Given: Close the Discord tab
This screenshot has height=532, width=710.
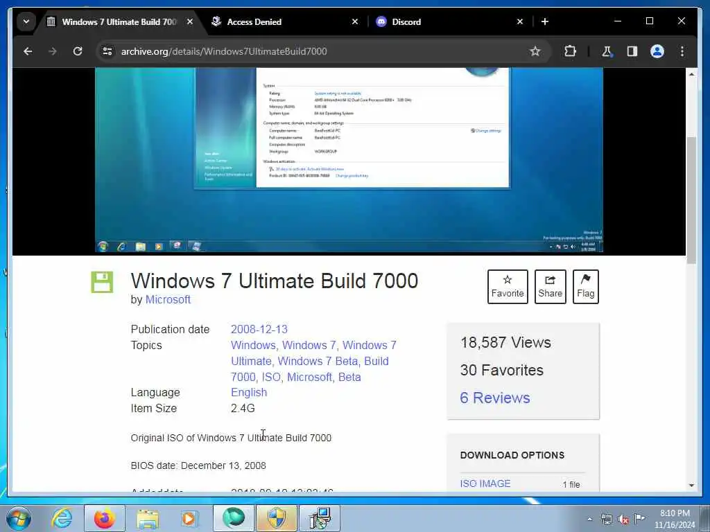Looking at the screenshot, I should (x=520, y=21).
